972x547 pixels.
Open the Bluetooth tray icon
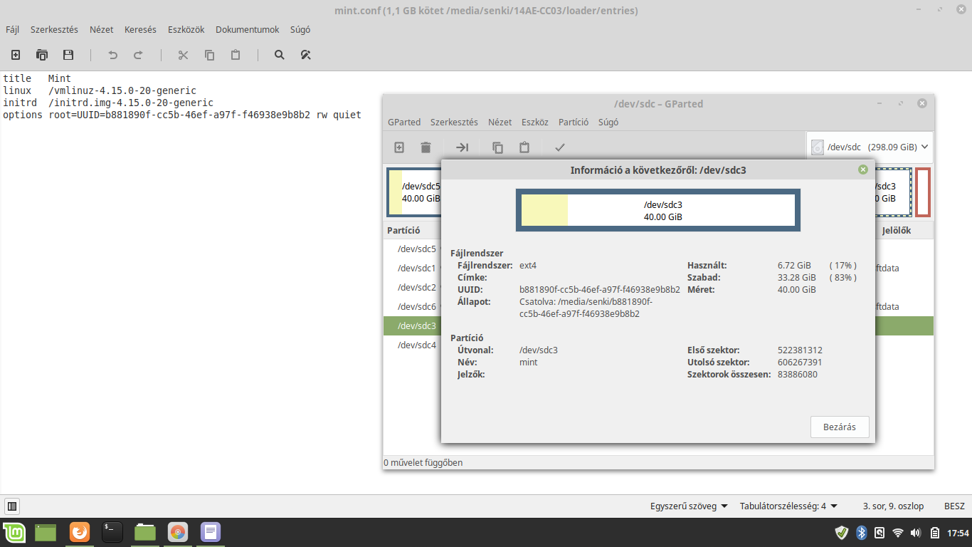pyautogui.click(x=861, y=532)
